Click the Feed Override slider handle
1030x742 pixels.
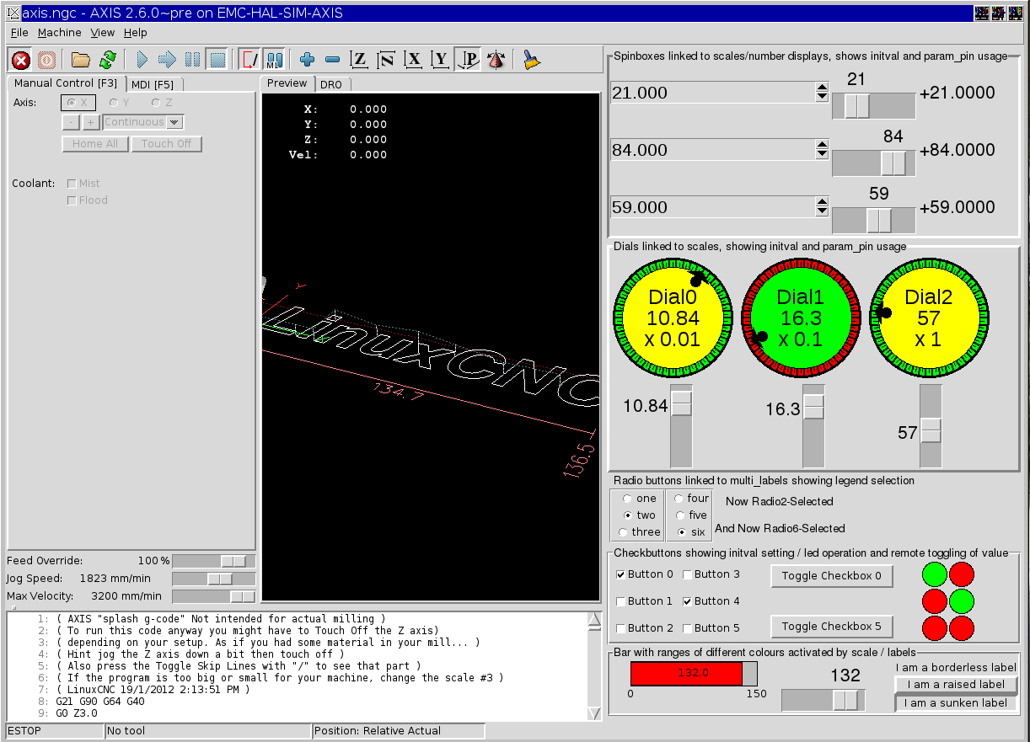click(233, 561)
